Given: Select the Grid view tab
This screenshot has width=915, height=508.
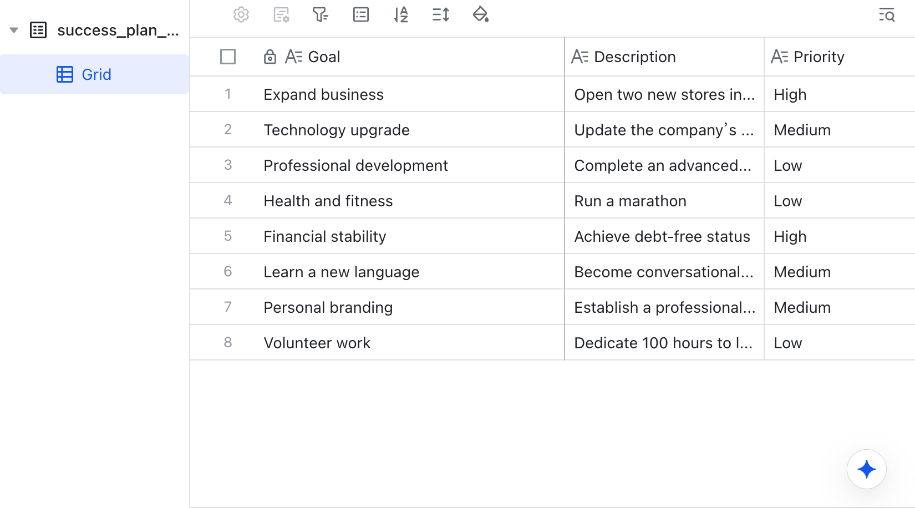Looking at the screenshot, I should (x=95, y=74).
